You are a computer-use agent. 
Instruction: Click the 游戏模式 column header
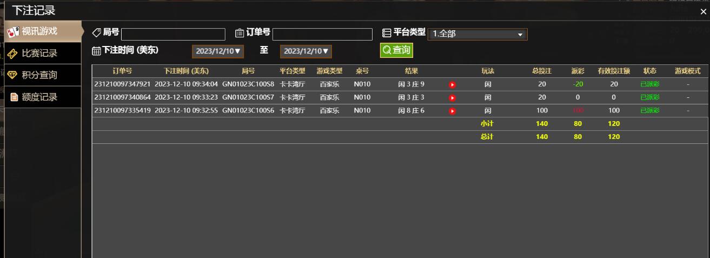click(688, 71)
